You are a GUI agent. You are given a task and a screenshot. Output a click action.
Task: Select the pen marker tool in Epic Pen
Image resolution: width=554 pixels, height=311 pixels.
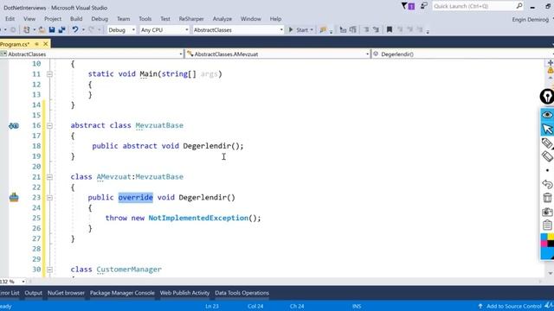click(547, 143)
